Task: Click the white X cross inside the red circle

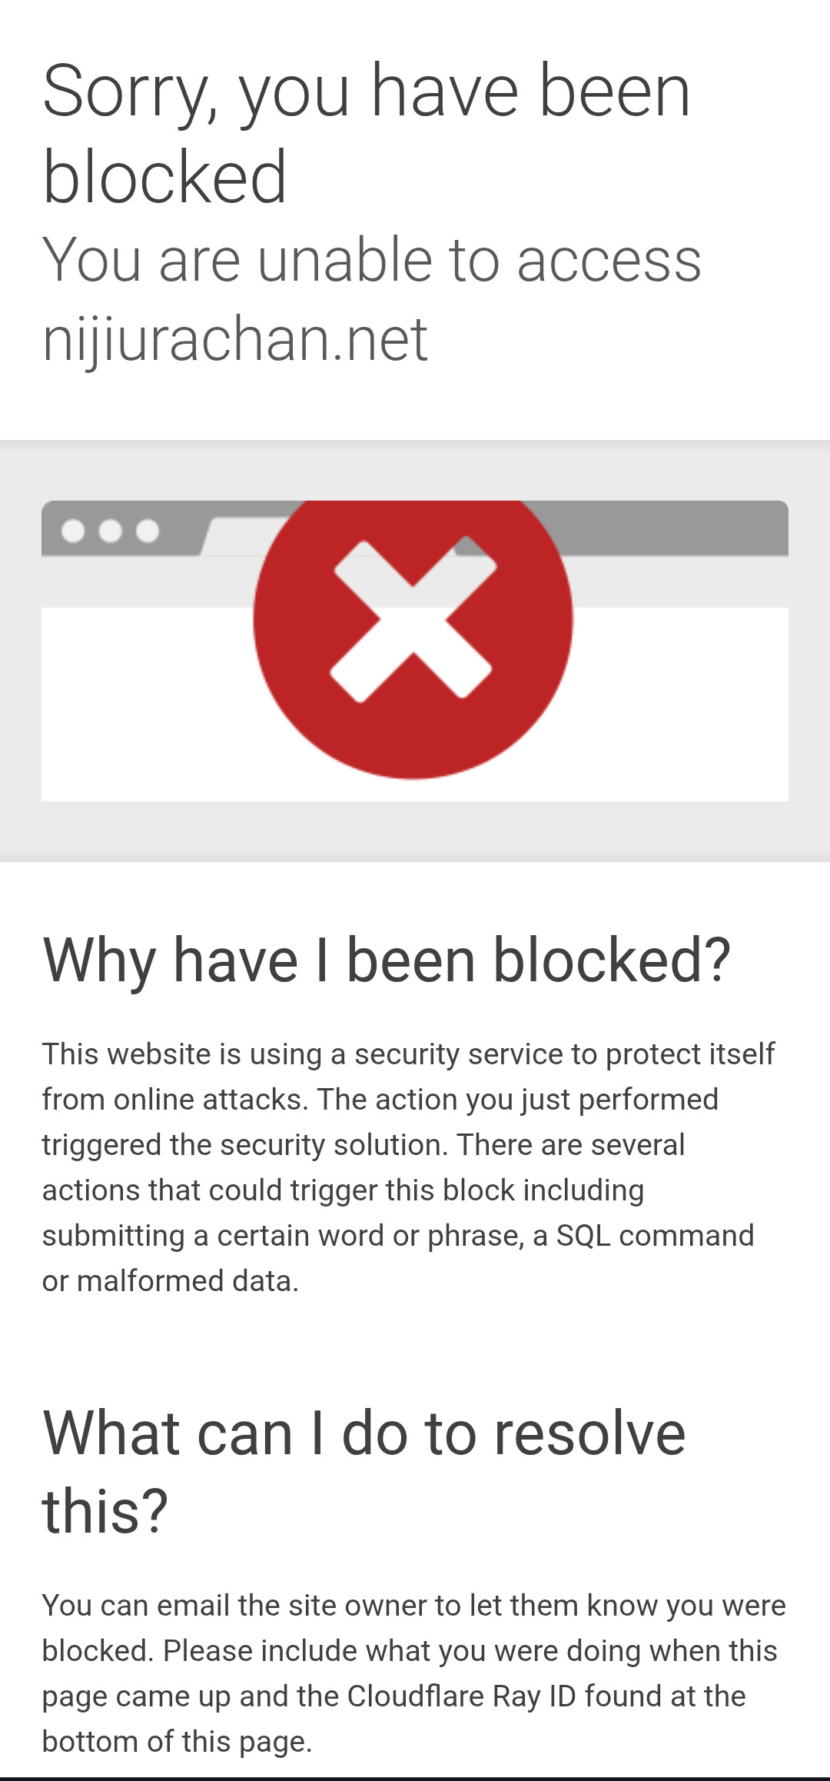Action: click(x=413, y=621)
